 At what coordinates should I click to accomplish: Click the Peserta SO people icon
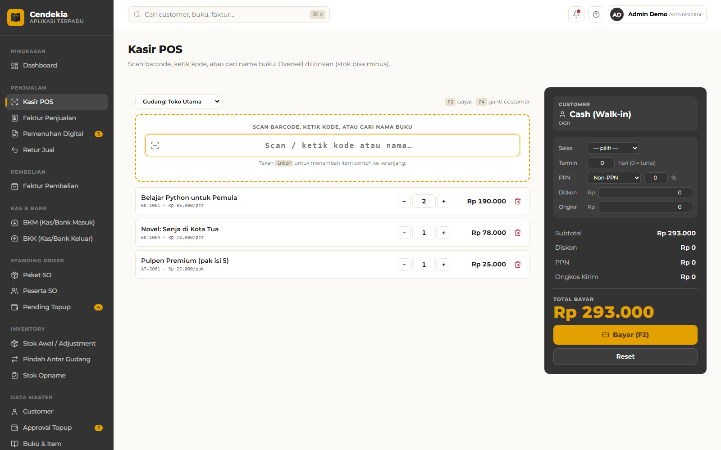point(14,291)
